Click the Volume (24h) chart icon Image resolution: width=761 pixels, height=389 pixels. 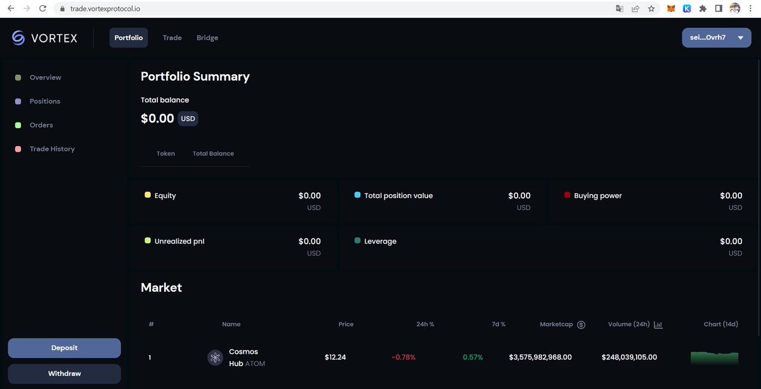coord(658,324)
